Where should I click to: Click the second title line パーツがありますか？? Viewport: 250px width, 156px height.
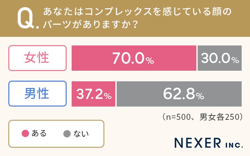pyautogui.click(x=90, y=25)
